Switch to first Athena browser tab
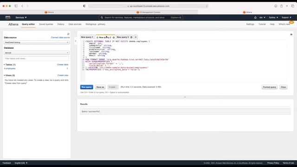The image size is (297, 167). pyautogui.click(x=49, y=12)
